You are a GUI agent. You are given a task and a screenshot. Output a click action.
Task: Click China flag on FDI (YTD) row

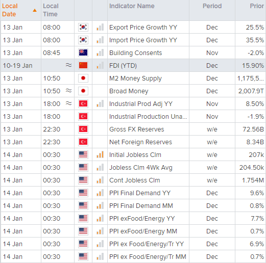tap(83, 65)
